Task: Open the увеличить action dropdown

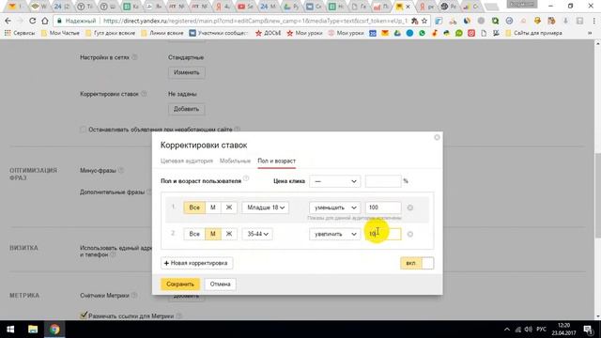Action: (x=334, y=234)
